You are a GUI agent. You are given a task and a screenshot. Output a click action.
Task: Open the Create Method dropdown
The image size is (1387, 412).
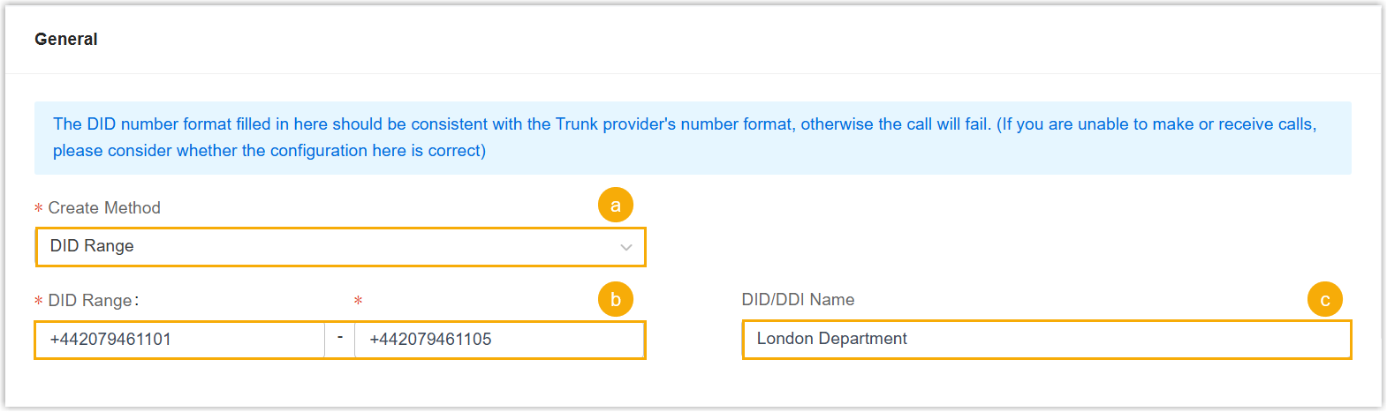pos(340,247)
